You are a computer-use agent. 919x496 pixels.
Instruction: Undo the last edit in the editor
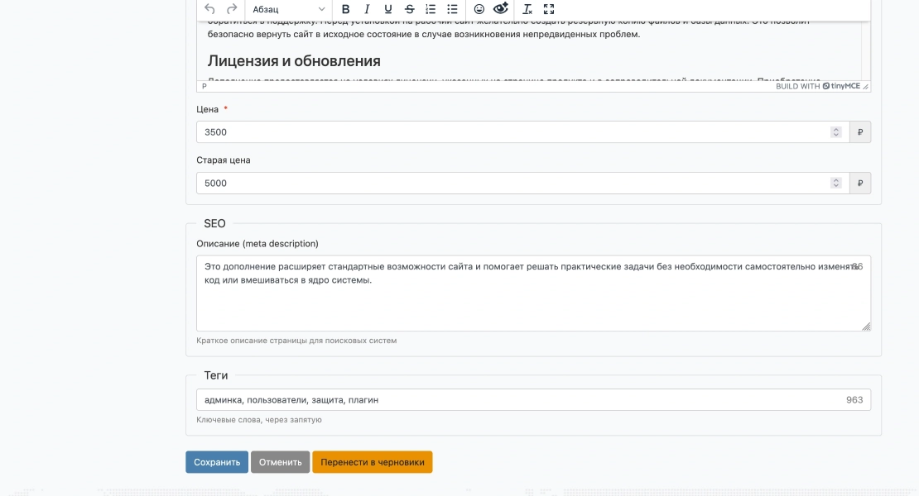[x=209, y=9]
